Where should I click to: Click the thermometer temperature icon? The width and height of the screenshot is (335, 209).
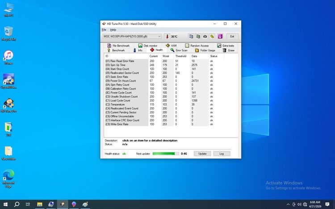167,37
